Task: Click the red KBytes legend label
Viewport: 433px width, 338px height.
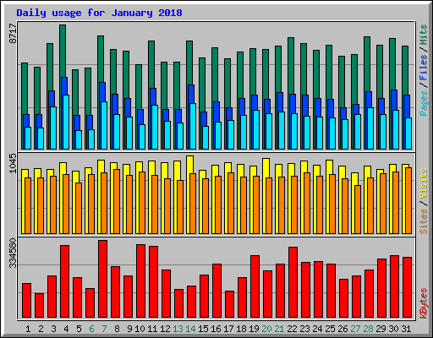Action: [424, 303]
